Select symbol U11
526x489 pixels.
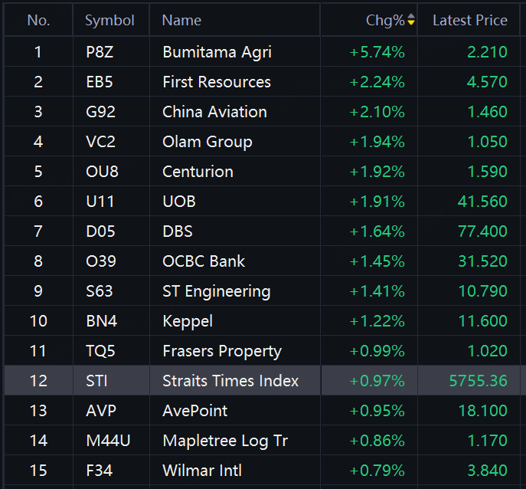[x=100, y=202]
